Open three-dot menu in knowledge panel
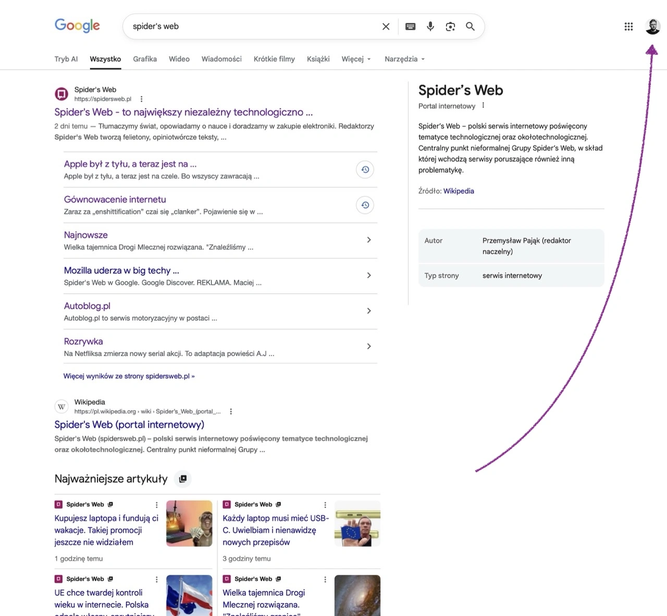Viewport: 667px width, 616px height. 483,105
